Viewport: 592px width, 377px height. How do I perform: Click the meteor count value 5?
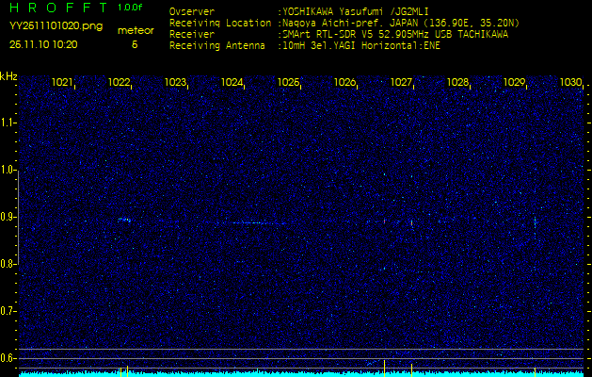tap(135, 43)
